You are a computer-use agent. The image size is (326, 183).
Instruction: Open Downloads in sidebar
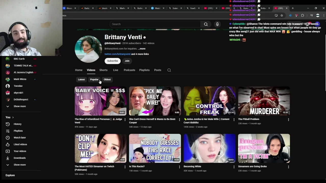pos(20,158)
